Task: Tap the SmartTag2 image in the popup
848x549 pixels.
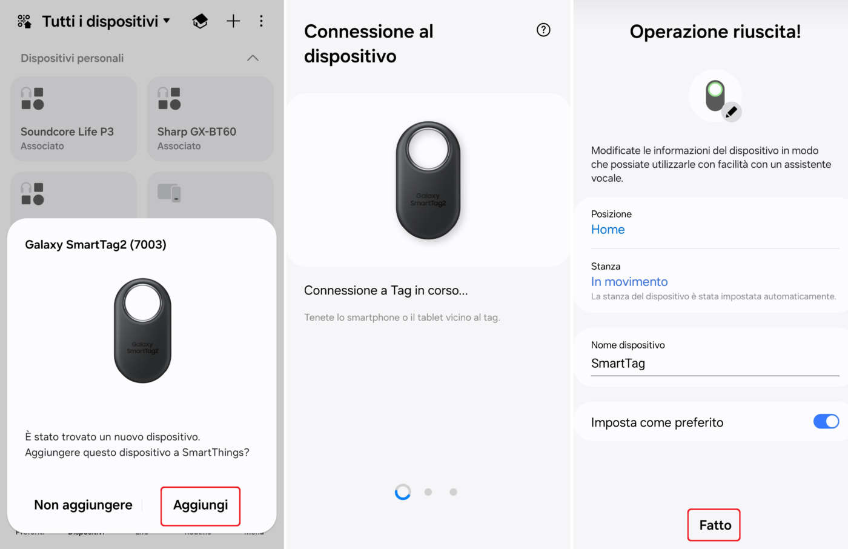Action: pyautogui.click(x=143, y=330)
